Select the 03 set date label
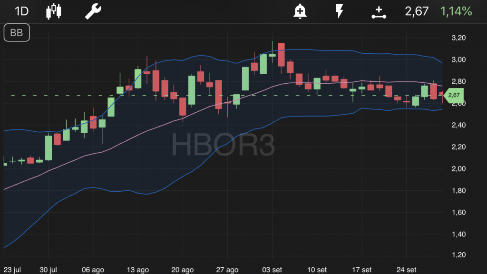The width and height of the screenshot is (487, 274). coord(272,270)
